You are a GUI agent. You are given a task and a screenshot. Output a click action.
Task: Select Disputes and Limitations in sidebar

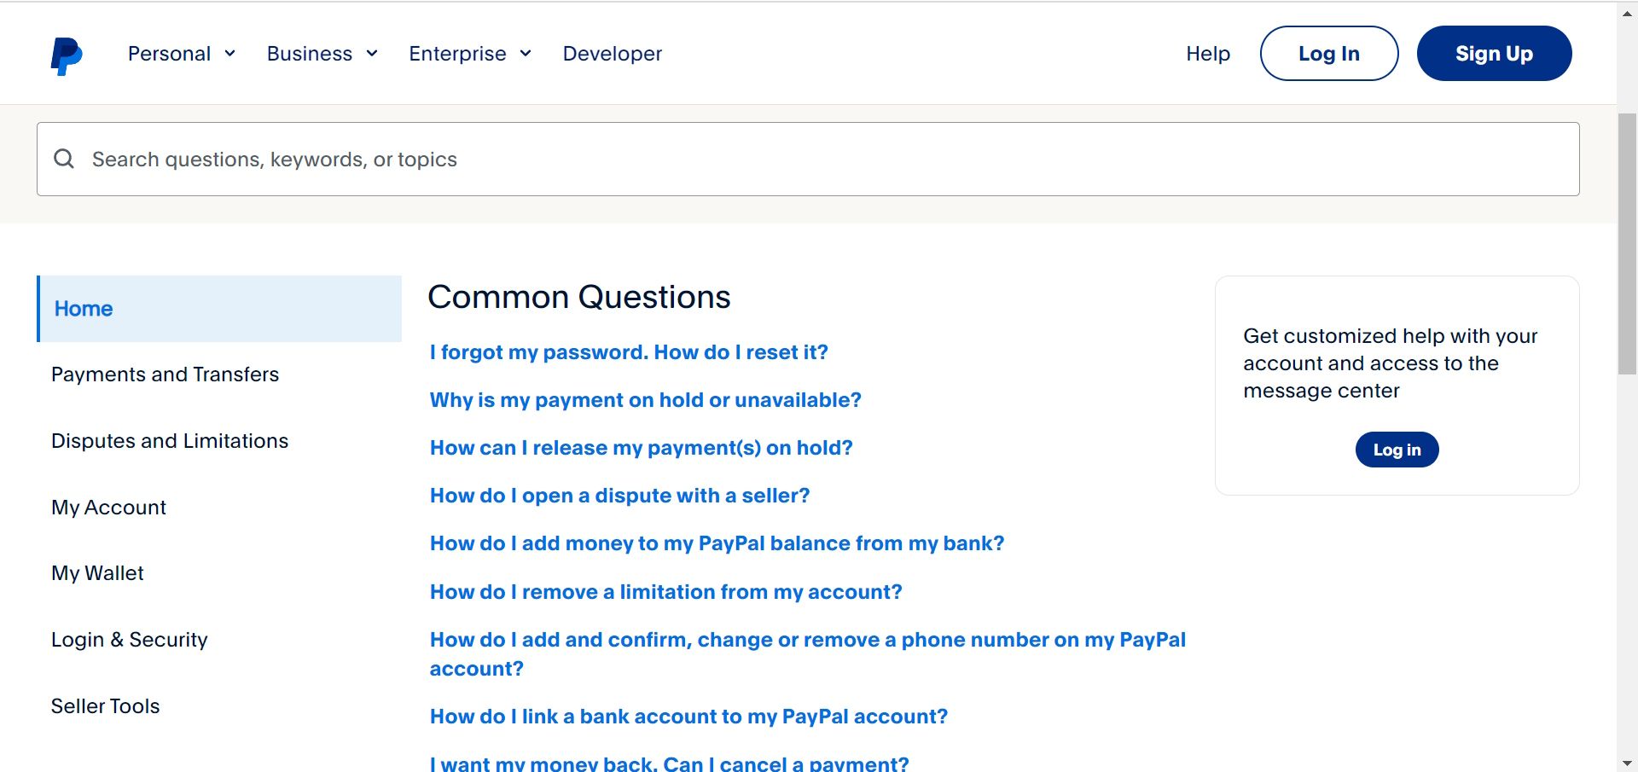[x=170, y=441]
